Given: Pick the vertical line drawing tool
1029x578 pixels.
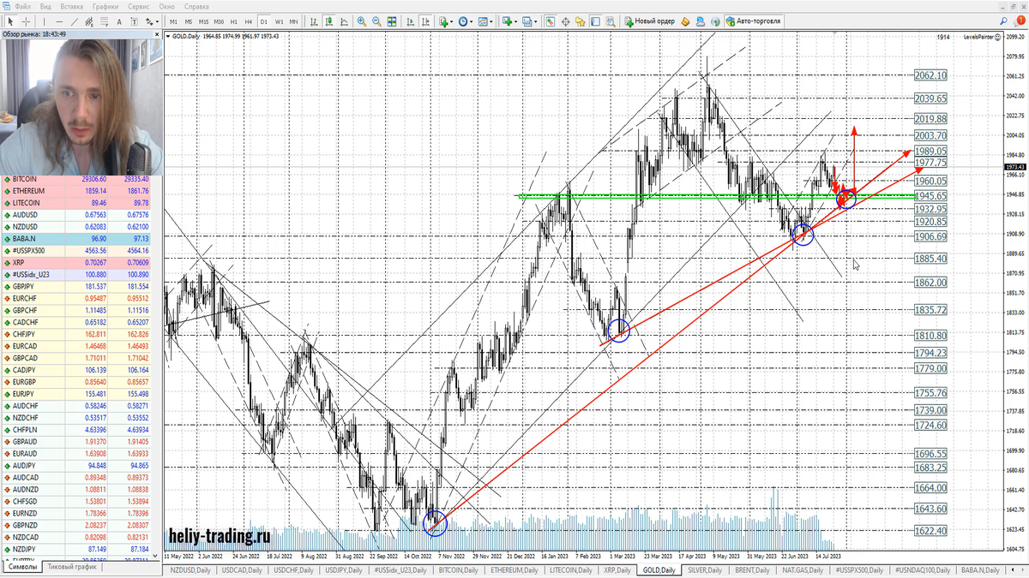Looking at the screenshot, I should (x=44, y=21).
